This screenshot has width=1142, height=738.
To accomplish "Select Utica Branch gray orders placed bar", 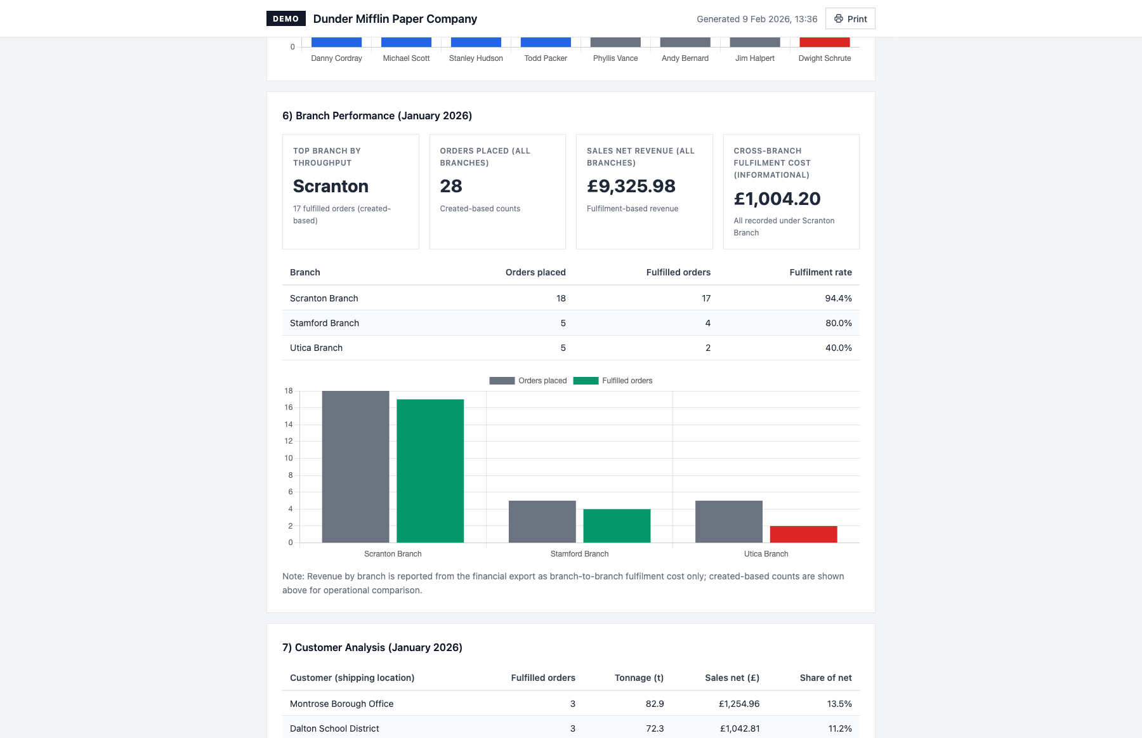I will point(728,522).
